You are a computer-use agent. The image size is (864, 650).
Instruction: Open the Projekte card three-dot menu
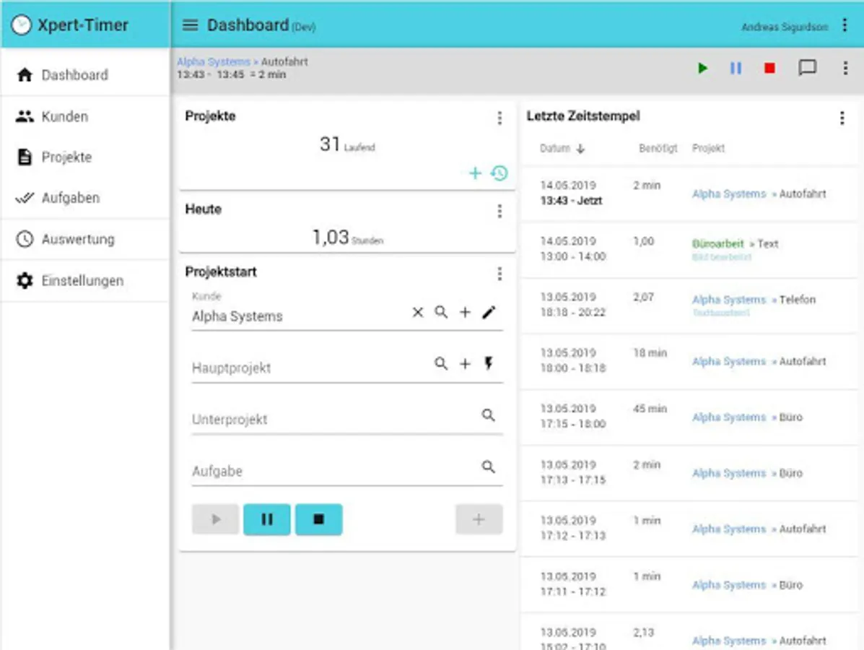click(x=499, y=118)
